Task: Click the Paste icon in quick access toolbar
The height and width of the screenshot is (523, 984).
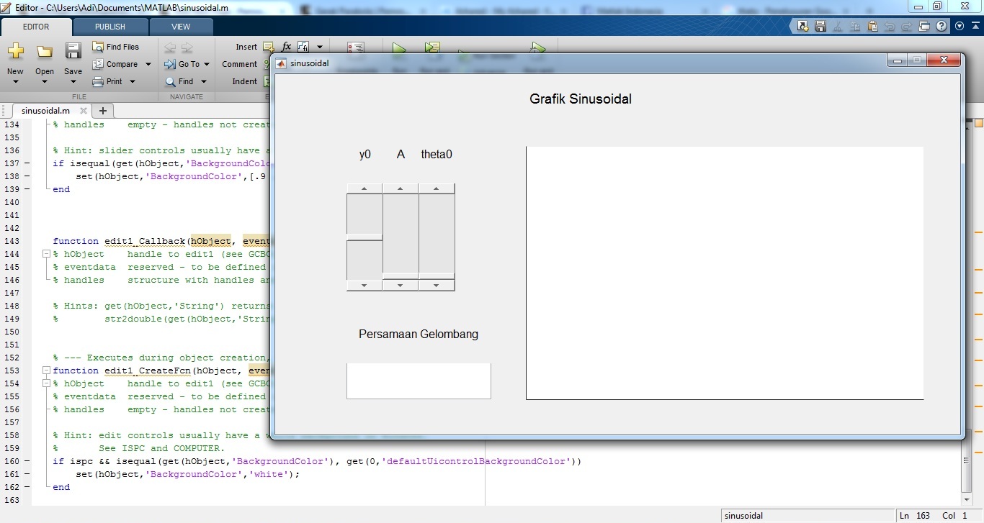Action: [872, 27]
